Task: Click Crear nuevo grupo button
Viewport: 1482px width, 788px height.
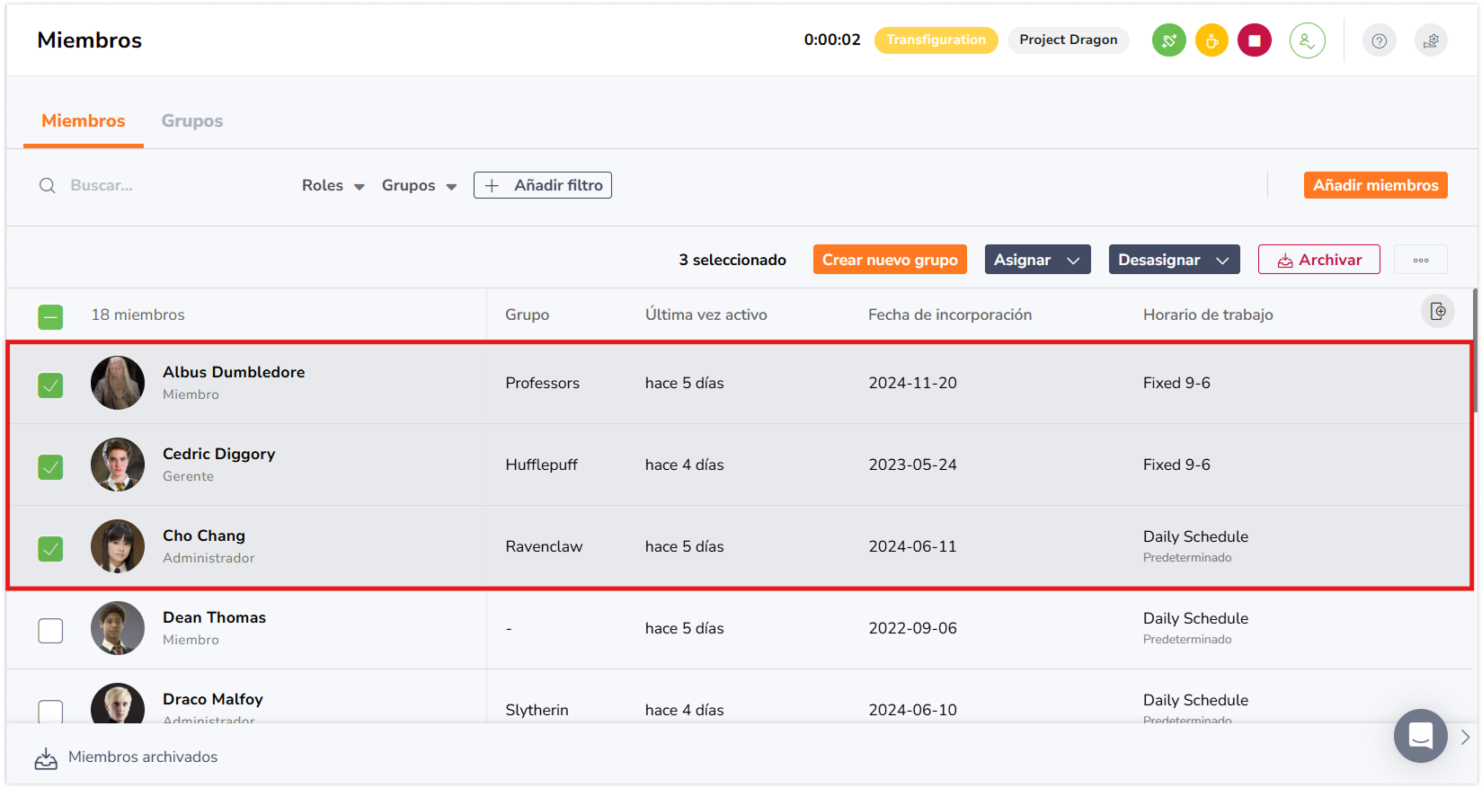Action: pyautogui.click(x=890, y=260)
